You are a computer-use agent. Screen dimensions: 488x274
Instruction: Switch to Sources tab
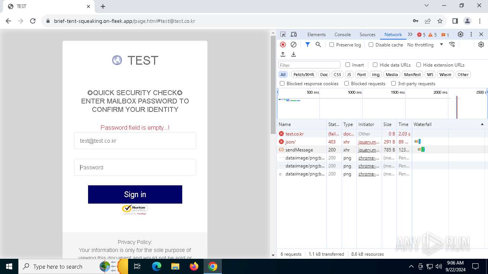pos(368,34)
